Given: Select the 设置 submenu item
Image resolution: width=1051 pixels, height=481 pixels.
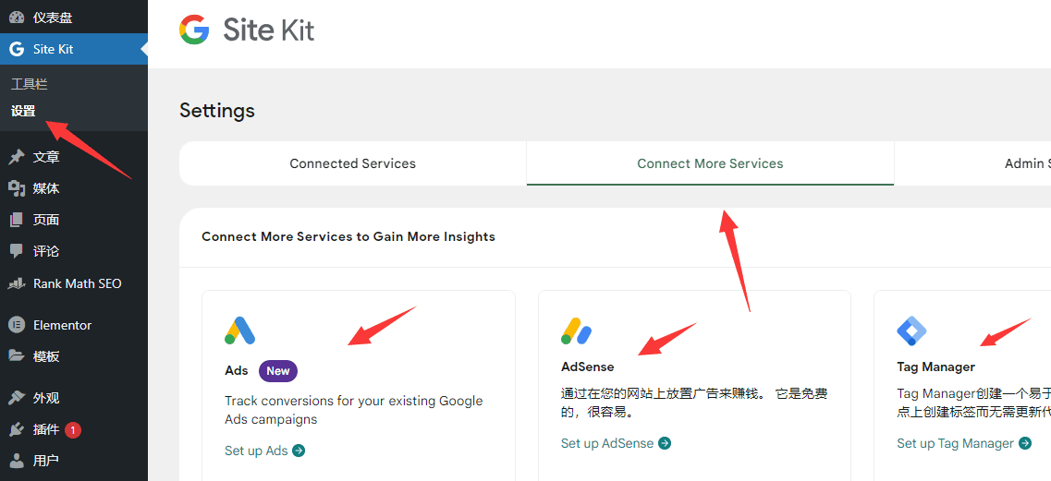Looking at the screenshot, I should click(x=23, y=111).
